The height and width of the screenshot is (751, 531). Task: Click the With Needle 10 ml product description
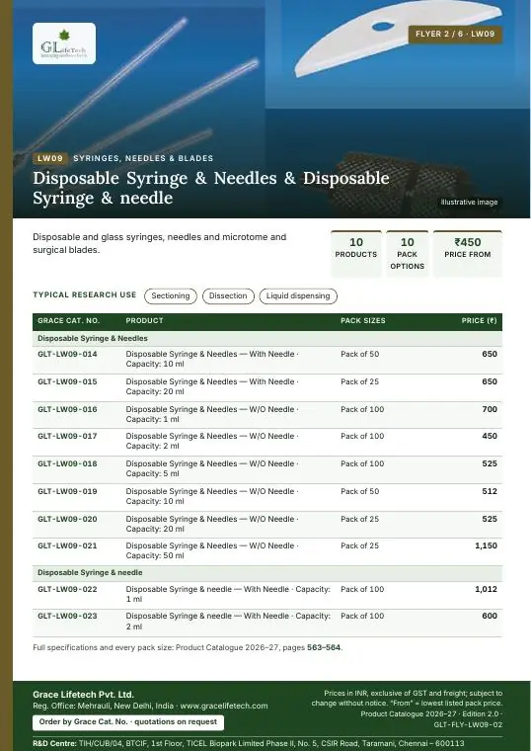(212, 360)
